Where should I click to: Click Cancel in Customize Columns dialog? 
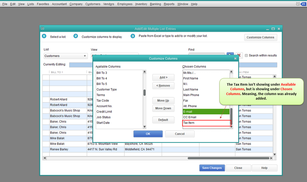[180, 134]
